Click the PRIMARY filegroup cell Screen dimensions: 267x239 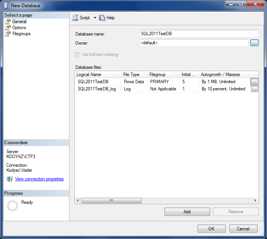click(x=163, y=82)
